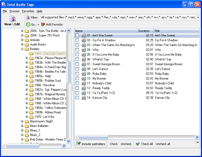This screenshot has height=157, width=202.
Task: Click the file icon for 09 - Ruby Baby
Action: coord(83,74)
